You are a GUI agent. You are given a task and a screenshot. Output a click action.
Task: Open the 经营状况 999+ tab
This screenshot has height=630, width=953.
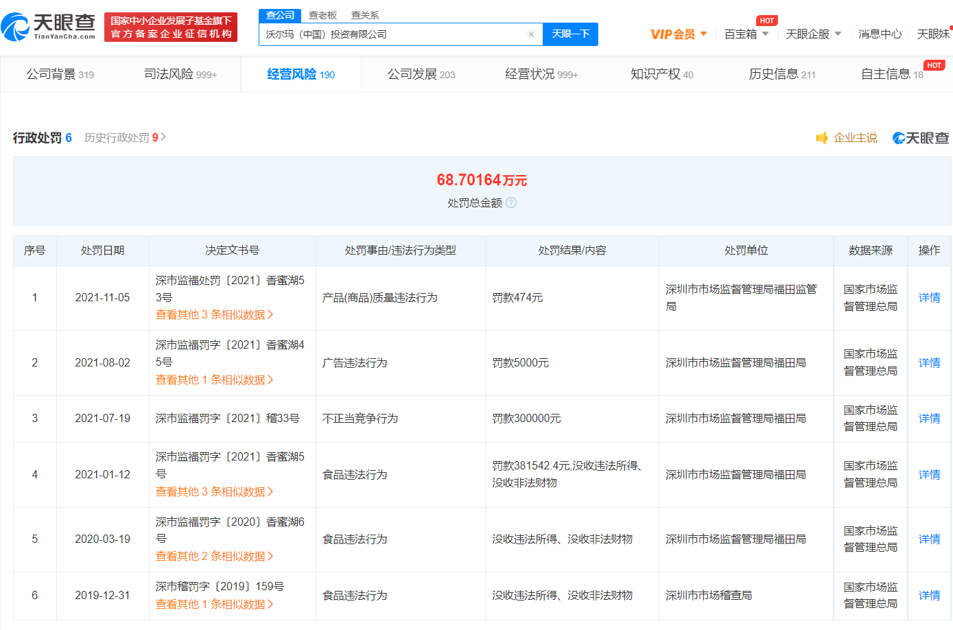pyautogui.click(x=541, y=74)
